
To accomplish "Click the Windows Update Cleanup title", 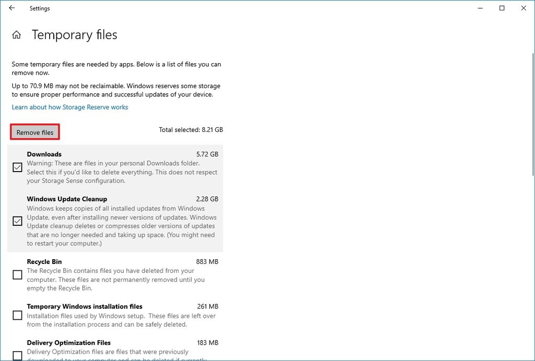I will 67,199.
